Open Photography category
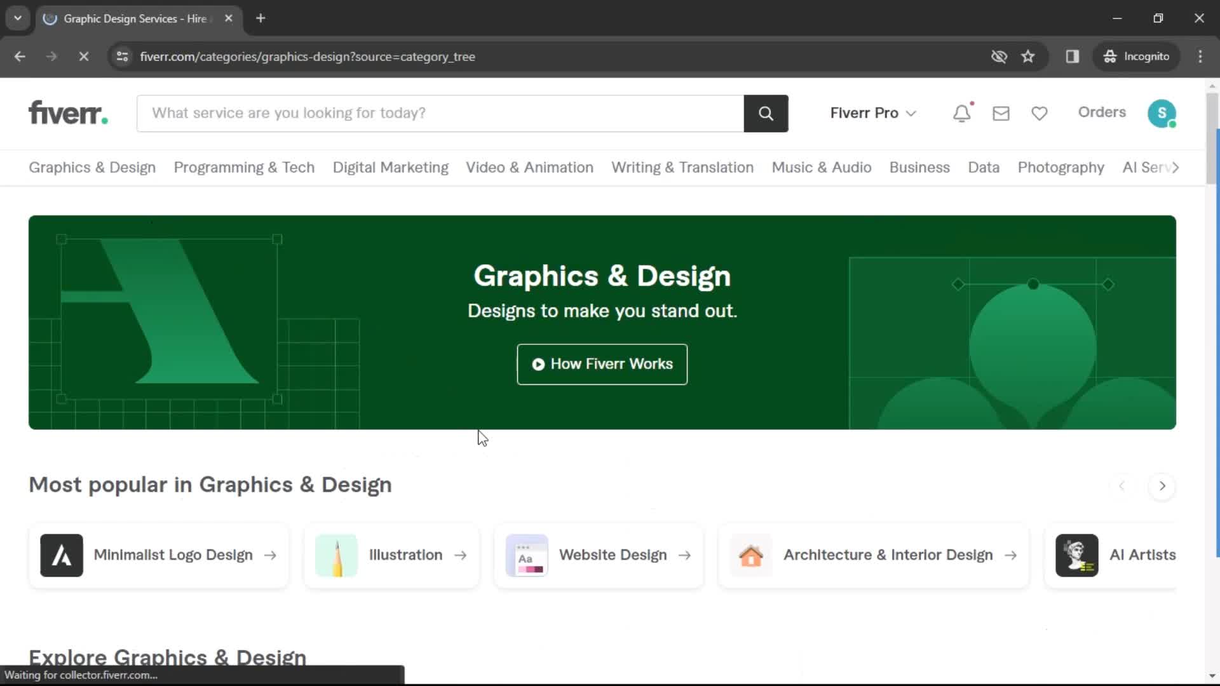 (1061, 168)
